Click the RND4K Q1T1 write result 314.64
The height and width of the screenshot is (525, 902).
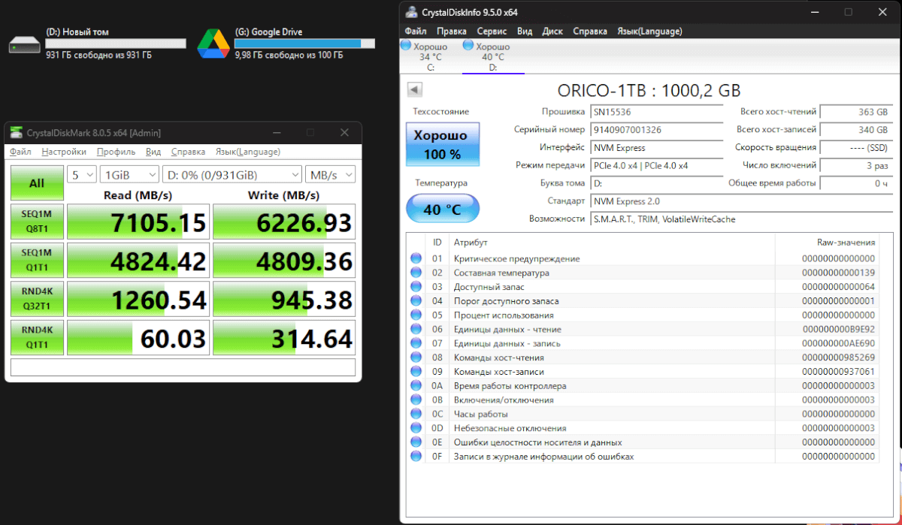(x=284, y=338)
